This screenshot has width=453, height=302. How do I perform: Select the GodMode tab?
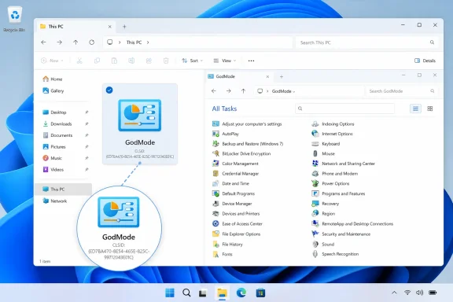point(239,76)
